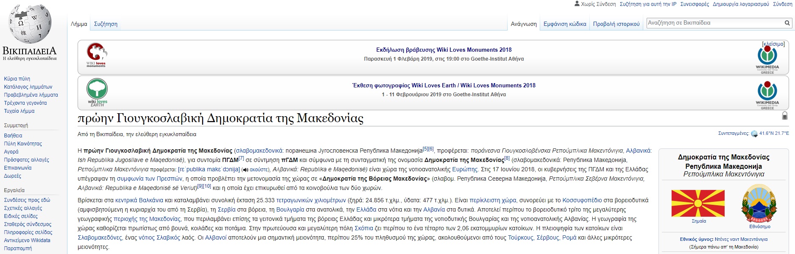Click the Σύνδεση login link
Viewport: 795px width, 254px height.
click(x=782, y=4)
